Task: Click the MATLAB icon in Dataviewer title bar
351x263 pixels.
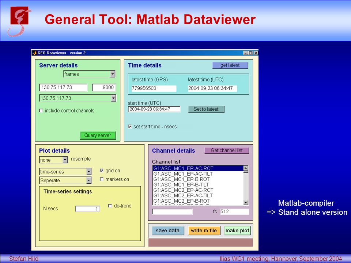Action: (x=34, y=53)
